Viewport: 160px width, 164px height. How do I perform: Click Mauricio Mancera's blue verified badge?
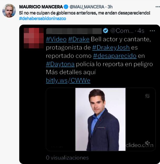[66, 7]
